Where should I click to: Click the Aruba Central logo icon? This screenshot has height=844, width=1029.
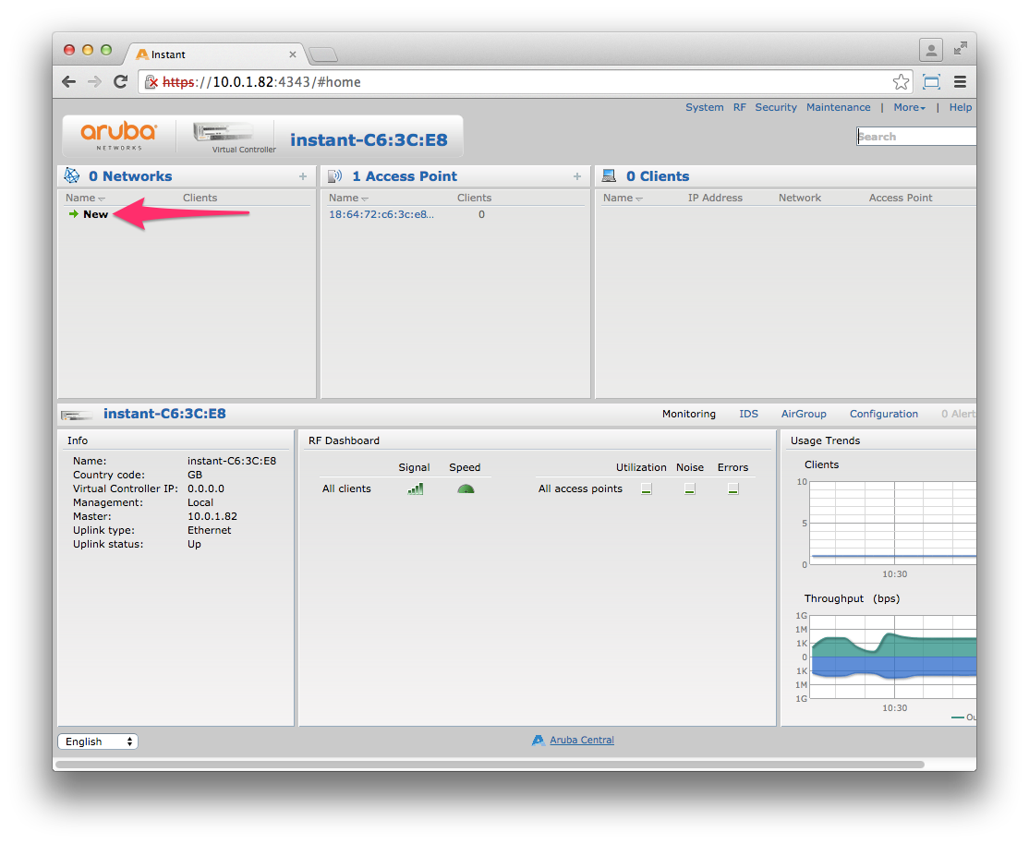[x=539, y=740]
